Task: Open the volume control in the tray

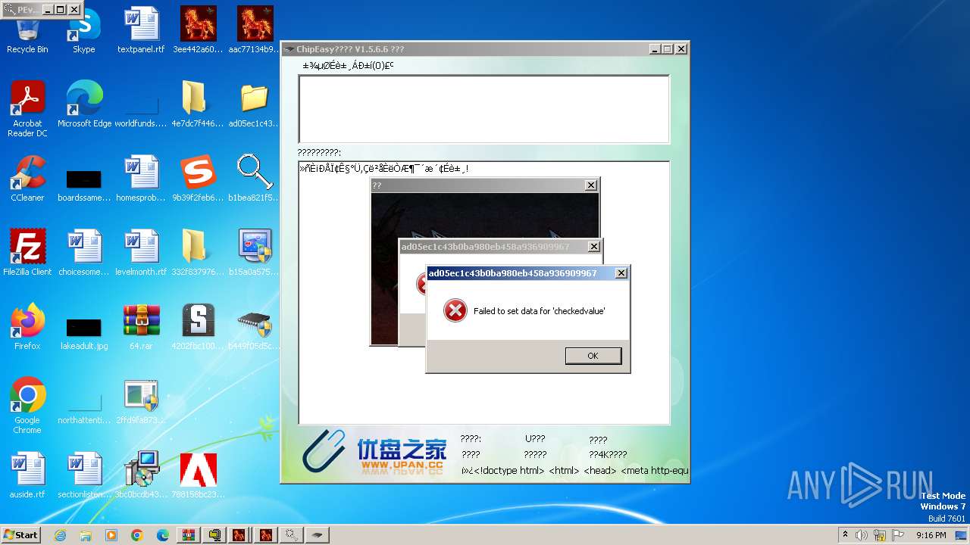Action: (862, 535)
